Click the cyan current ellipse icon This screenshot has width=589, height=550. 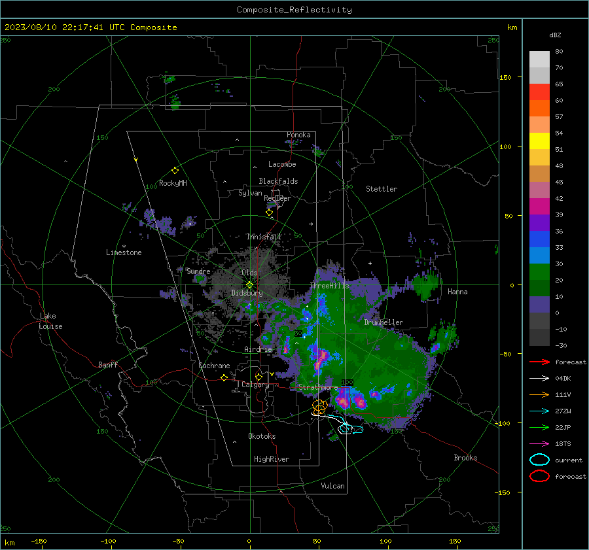tap(539, 460)
